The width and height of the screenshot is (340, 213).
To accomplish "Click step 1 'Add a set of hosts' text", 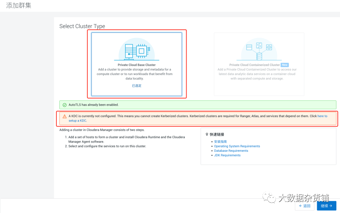I will point(126,140).
